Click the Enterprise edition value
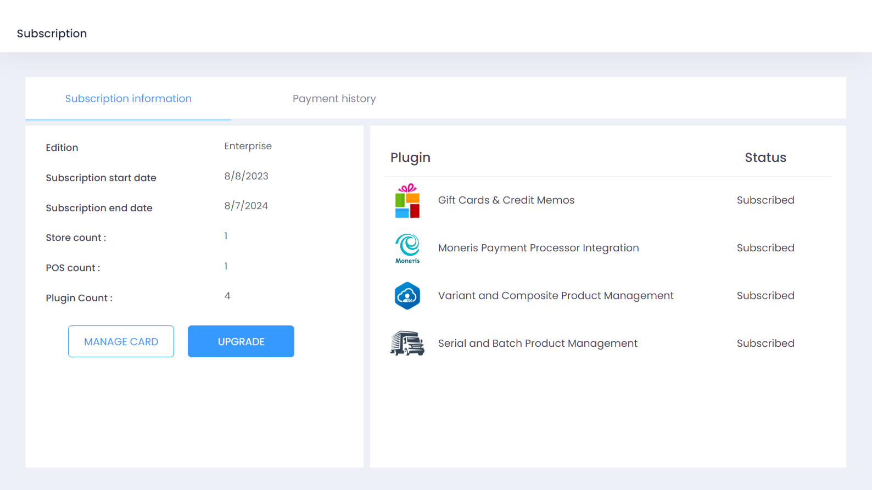The height and width of the screenshot is (490, 872). pyautogui.click(x=248, y=146)
